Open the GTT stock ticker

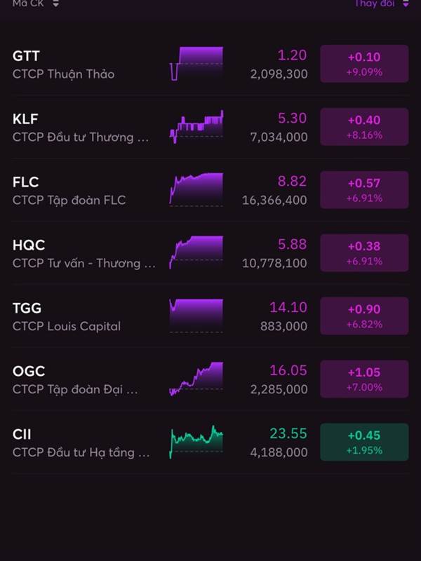[x=27, y=56]
